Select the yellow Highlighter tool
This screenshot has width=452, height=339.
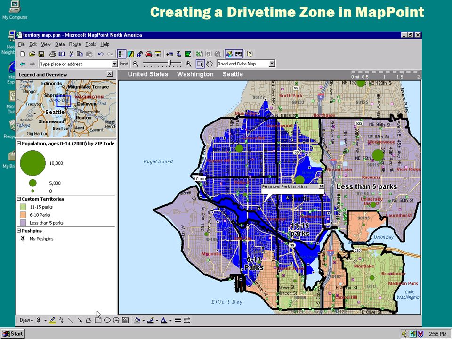click(52, 320)
